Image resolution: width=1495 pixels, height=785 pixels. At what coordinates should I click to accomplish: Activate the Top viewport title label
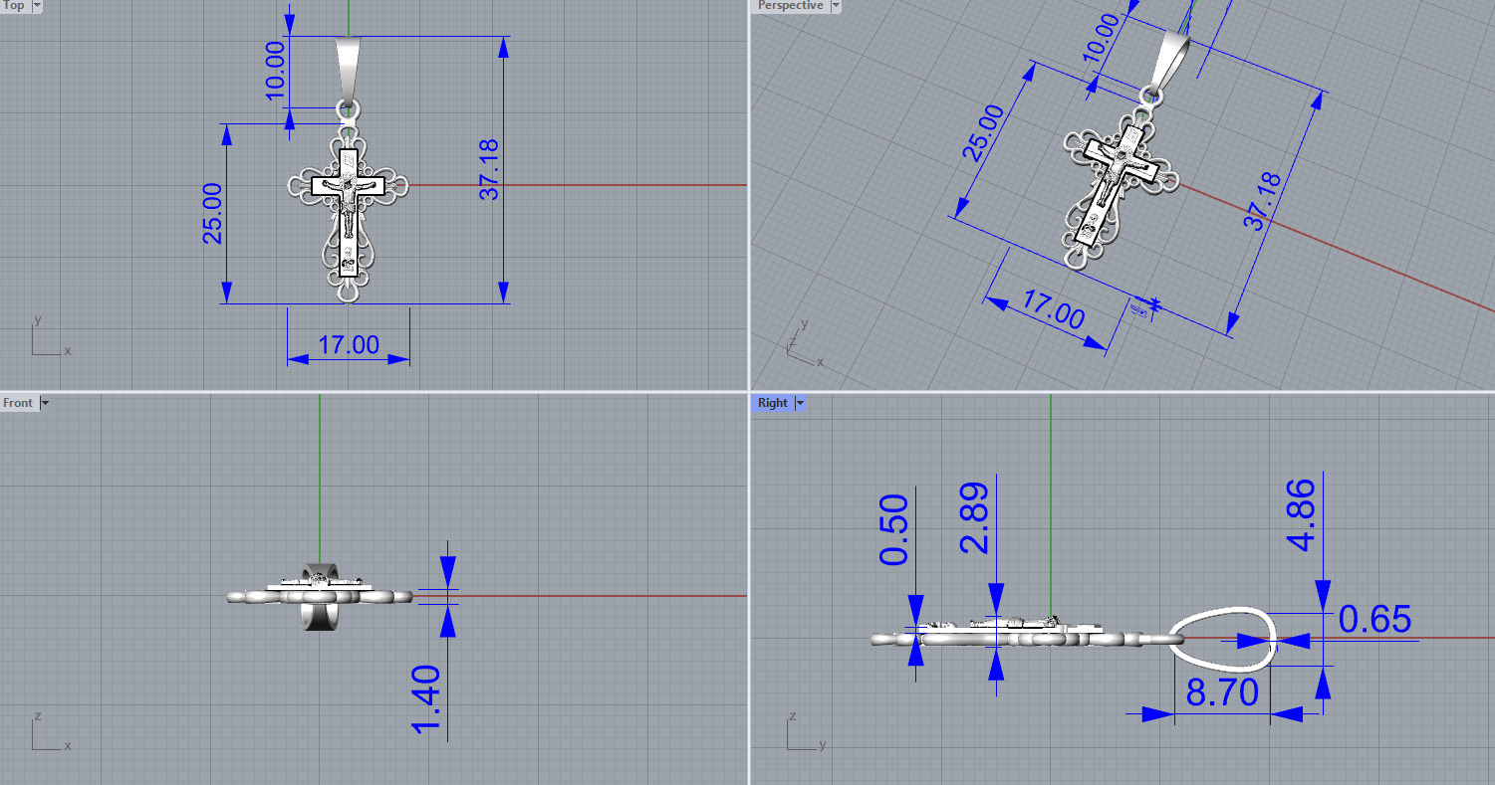click(x=14, y=6)
